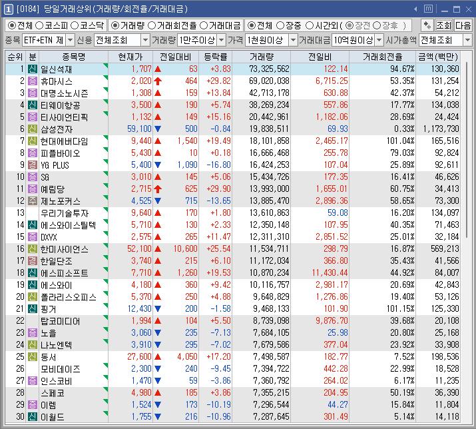The width and height of the screenshot is (476, 429).
Task: Click the 전일비 column header
Action: pos(320,57)
